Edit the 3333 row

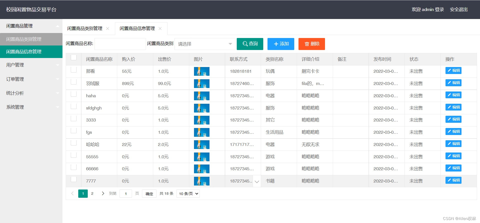pos(453,119)
